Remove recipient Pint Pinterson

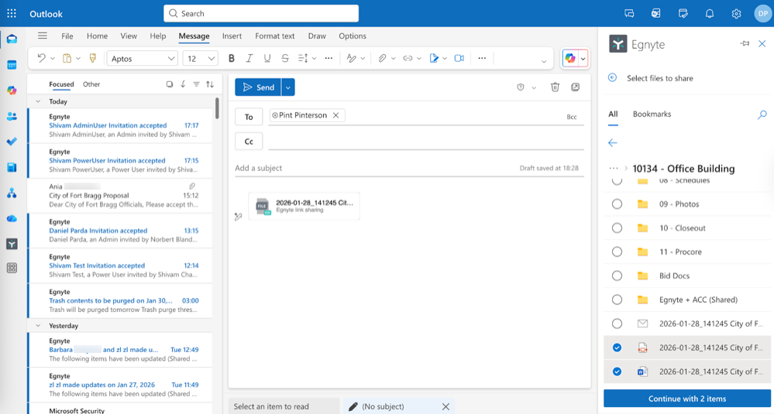click(335, 115)
